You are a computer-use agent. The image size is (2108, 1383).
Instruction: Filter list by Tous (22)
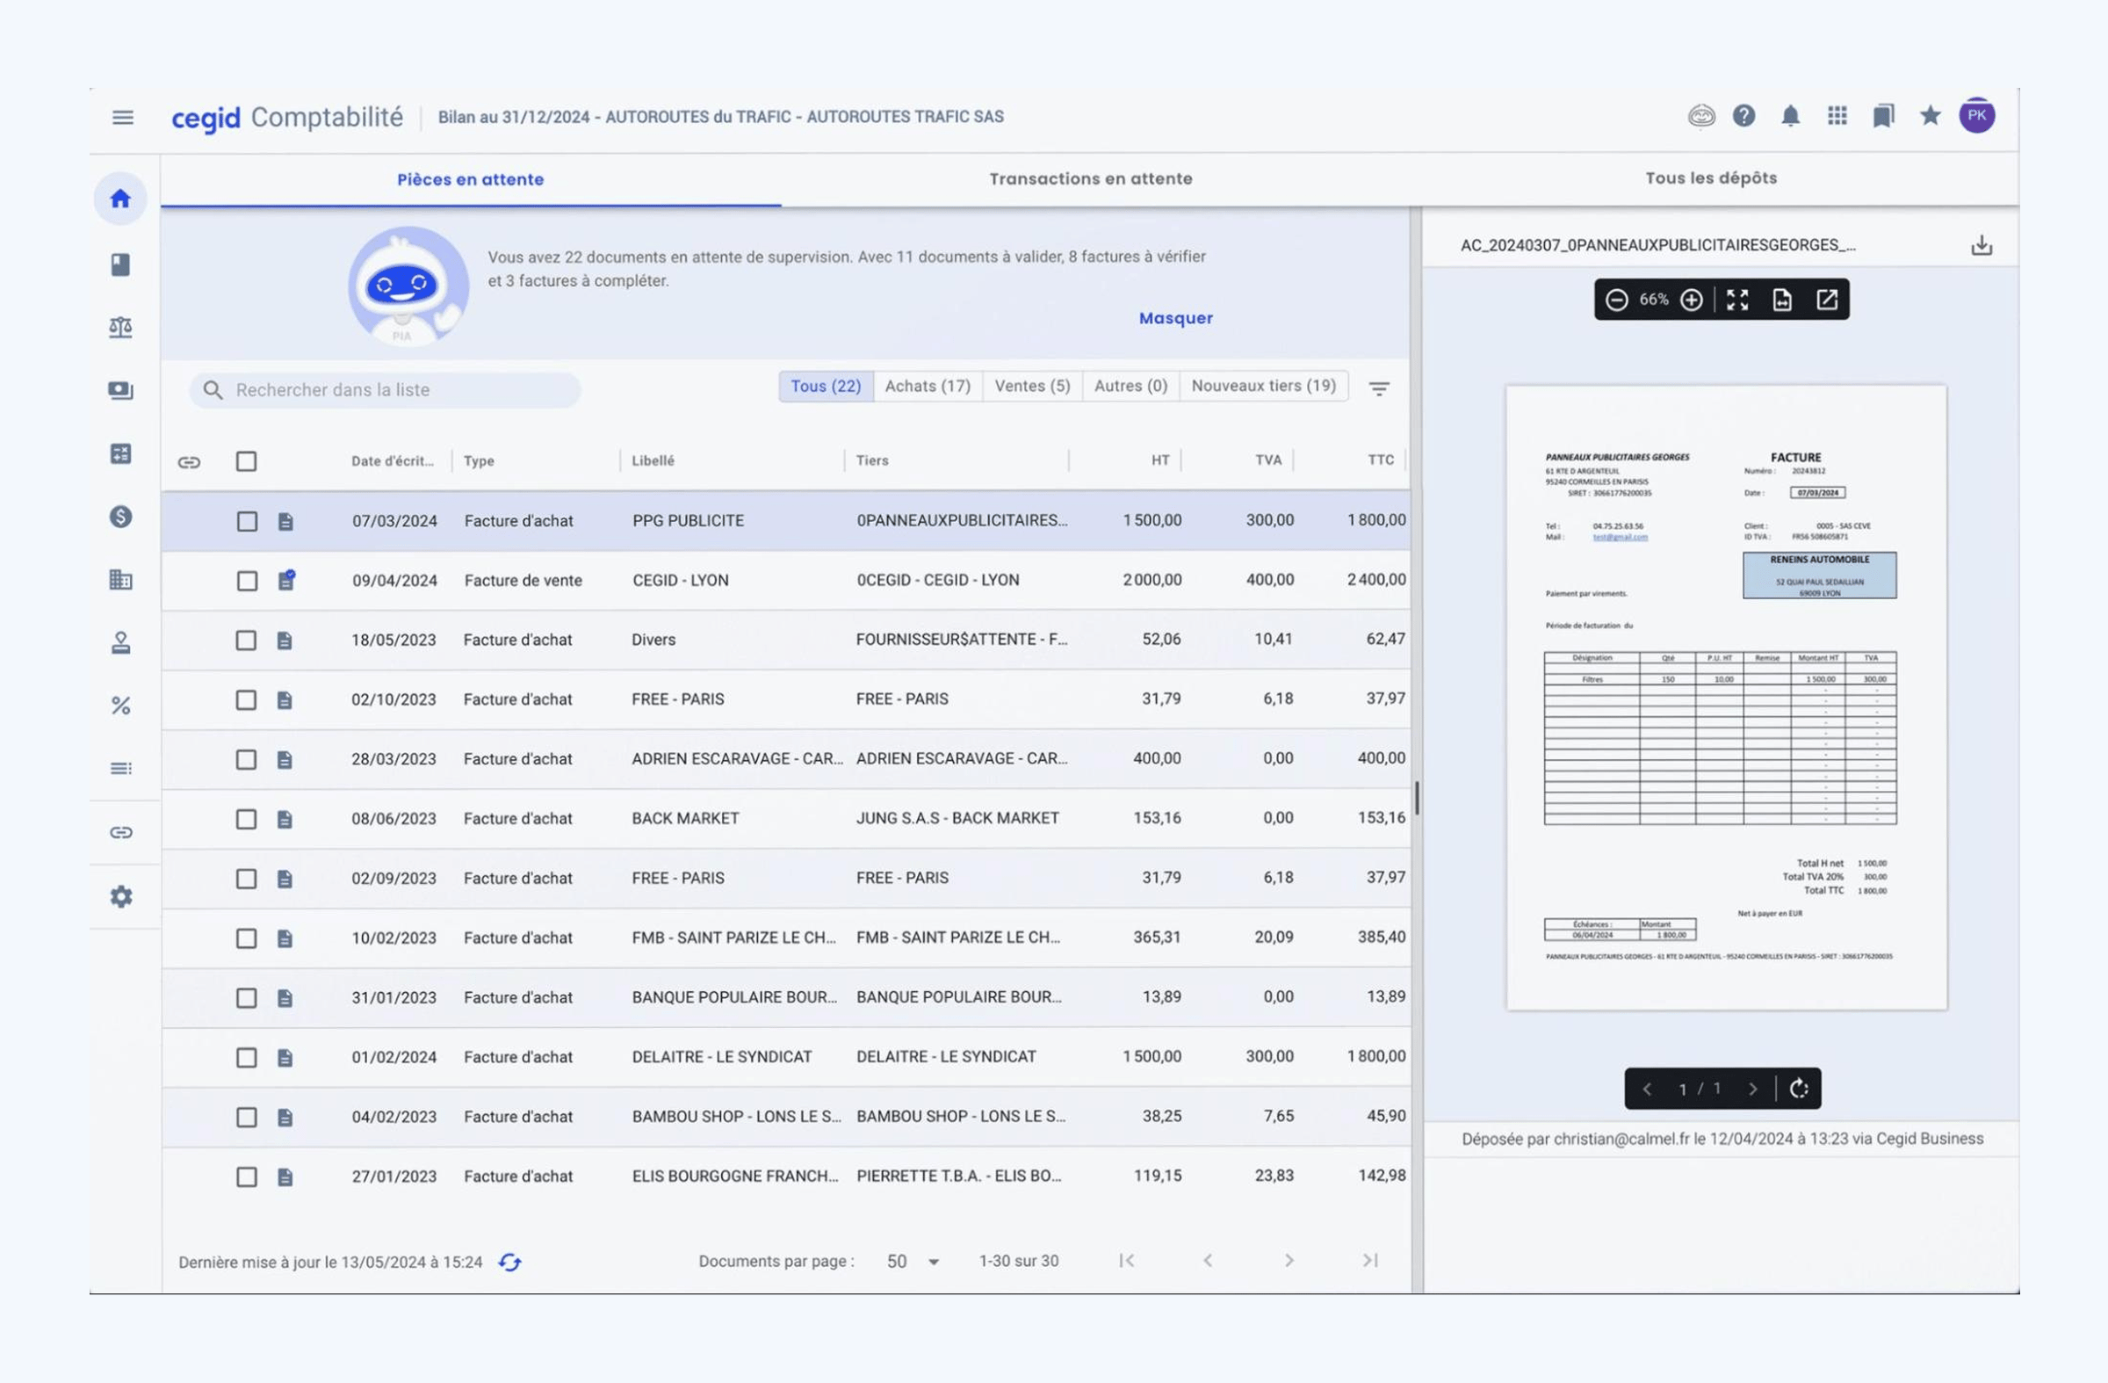pos(826,387)
